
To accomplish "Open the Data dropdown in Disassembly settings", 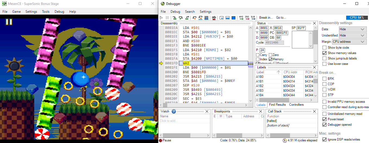I will click(353, 29).
